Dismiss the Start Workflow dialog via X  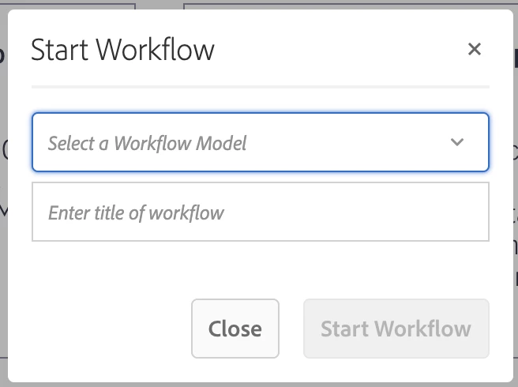point(474,50)
